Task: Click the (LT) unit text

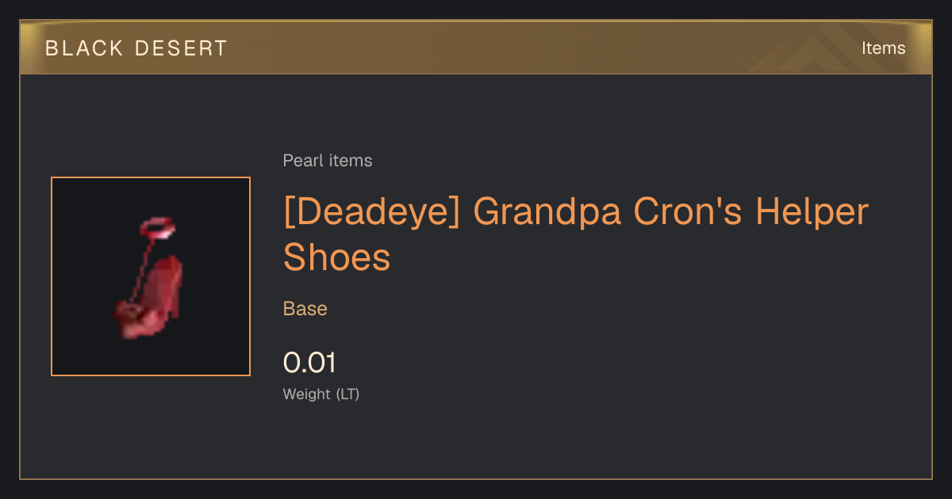Action: pos(348,394)
